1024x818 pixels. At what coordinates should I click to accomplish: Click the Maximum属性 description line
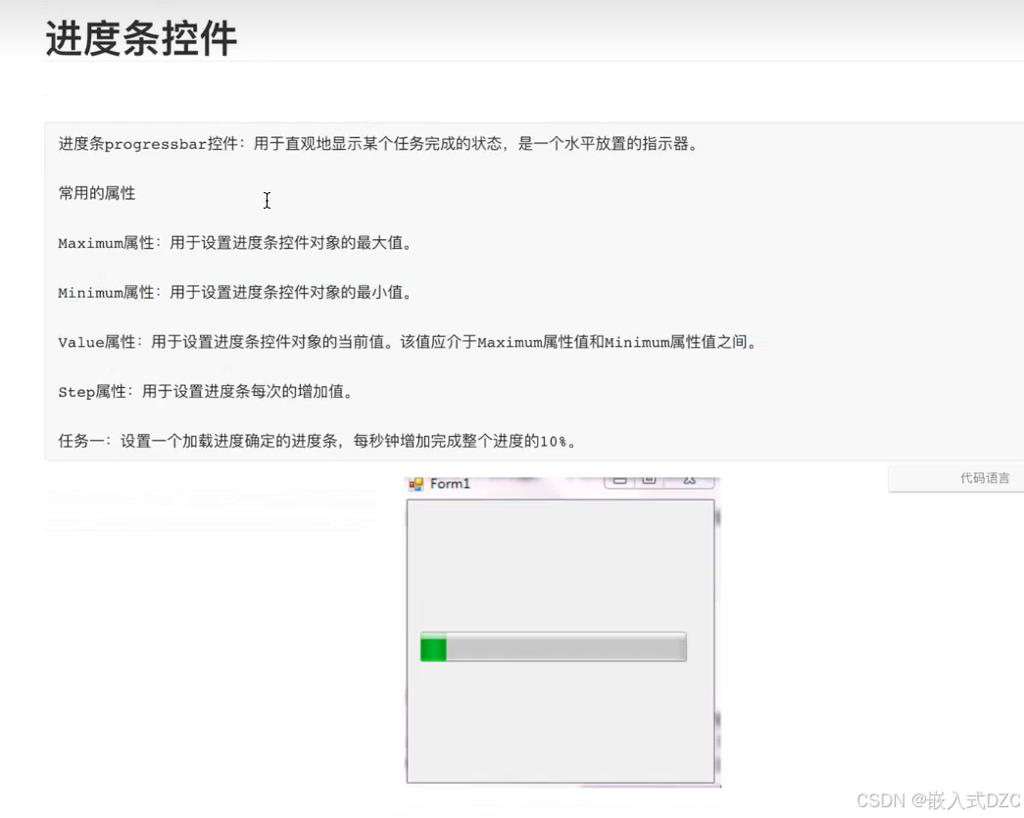pos(234,243)
